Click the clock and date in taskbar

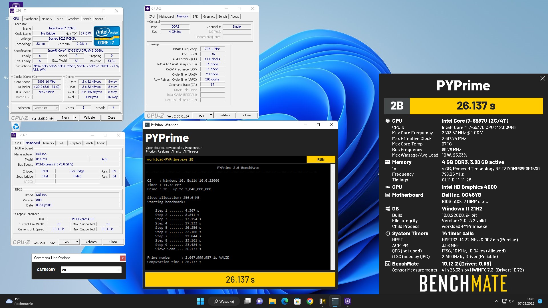tap(526, 301)
